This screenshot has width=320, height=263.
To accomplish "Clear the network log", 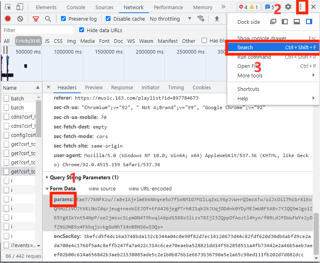I will click(x=20, y=19).
